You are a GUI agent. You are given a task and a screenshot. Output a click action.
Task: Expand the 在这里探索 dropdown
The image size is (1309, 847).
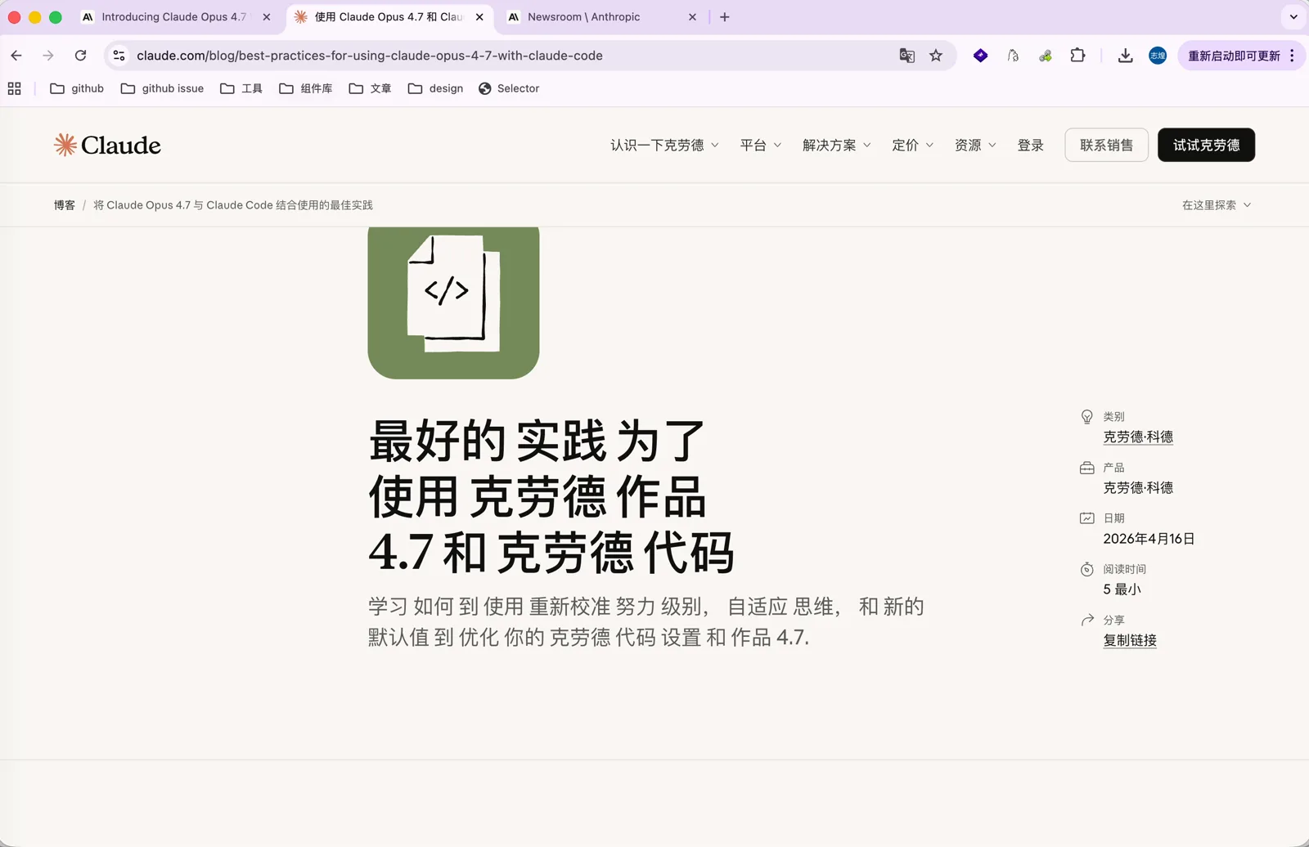click(1217, 205)
